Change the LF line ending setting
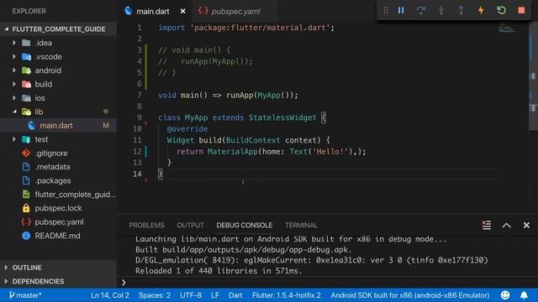Viewport: 538px width, 302px height. pyautogui.click(x=215, y=295)
